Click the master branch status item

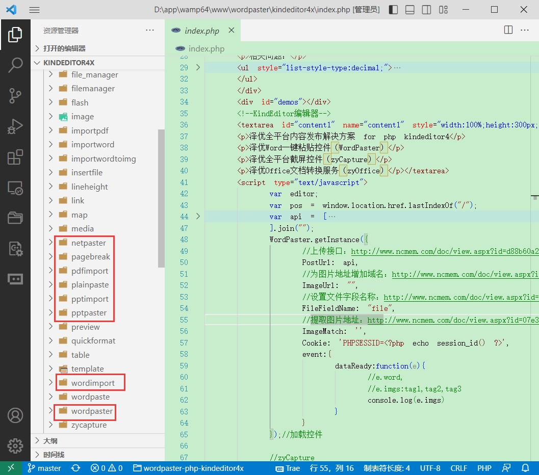click(x=44, y=468)
